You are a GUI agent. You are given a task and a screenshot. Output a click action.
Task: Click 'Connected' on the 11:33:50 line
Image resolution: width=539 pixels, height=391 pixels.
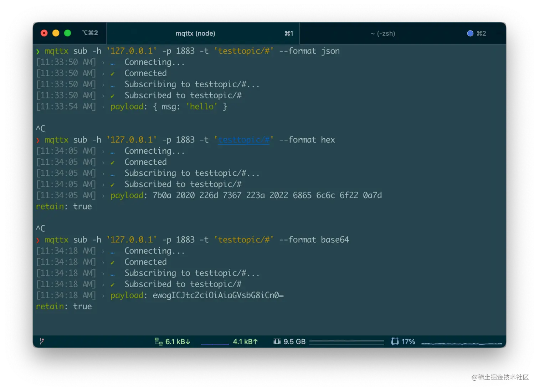[145, 73]
